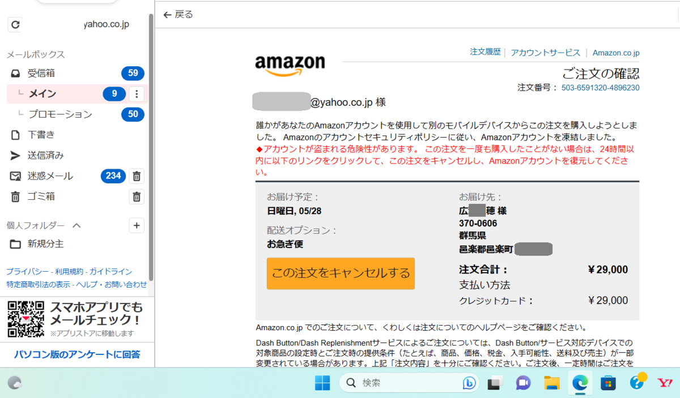Click the 日曜日, 05/28 delivery date
Screen dimensions: 680x398
coord(295,211)
